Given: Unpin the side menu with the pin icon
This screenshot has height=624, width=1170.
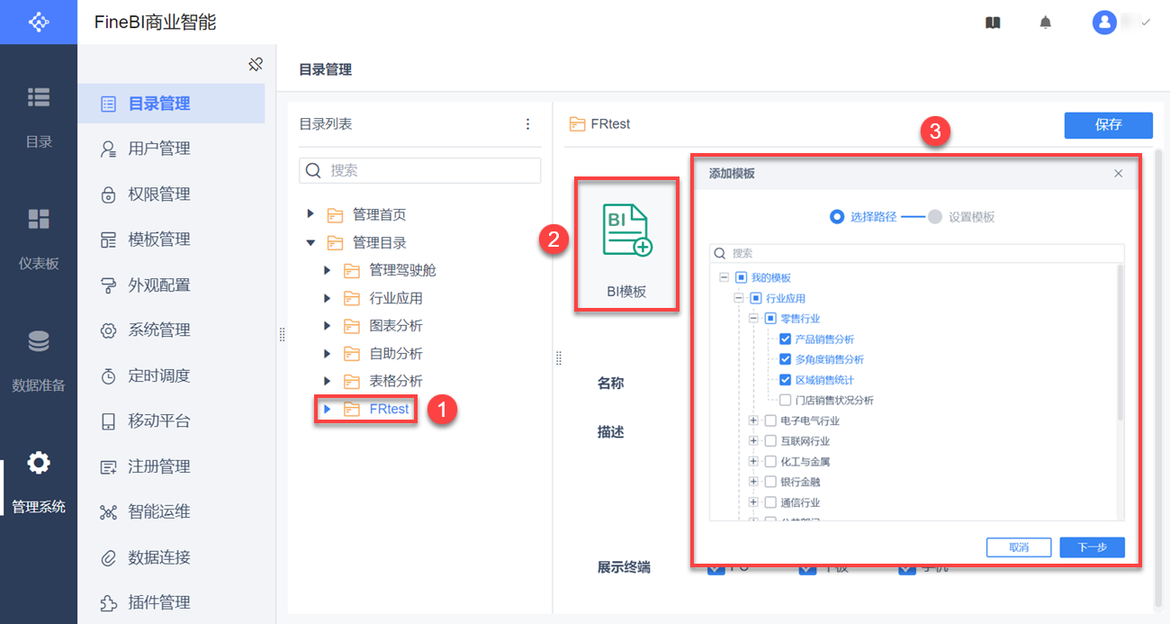Looking at the screenshot, I should click(x=256, y=64).
